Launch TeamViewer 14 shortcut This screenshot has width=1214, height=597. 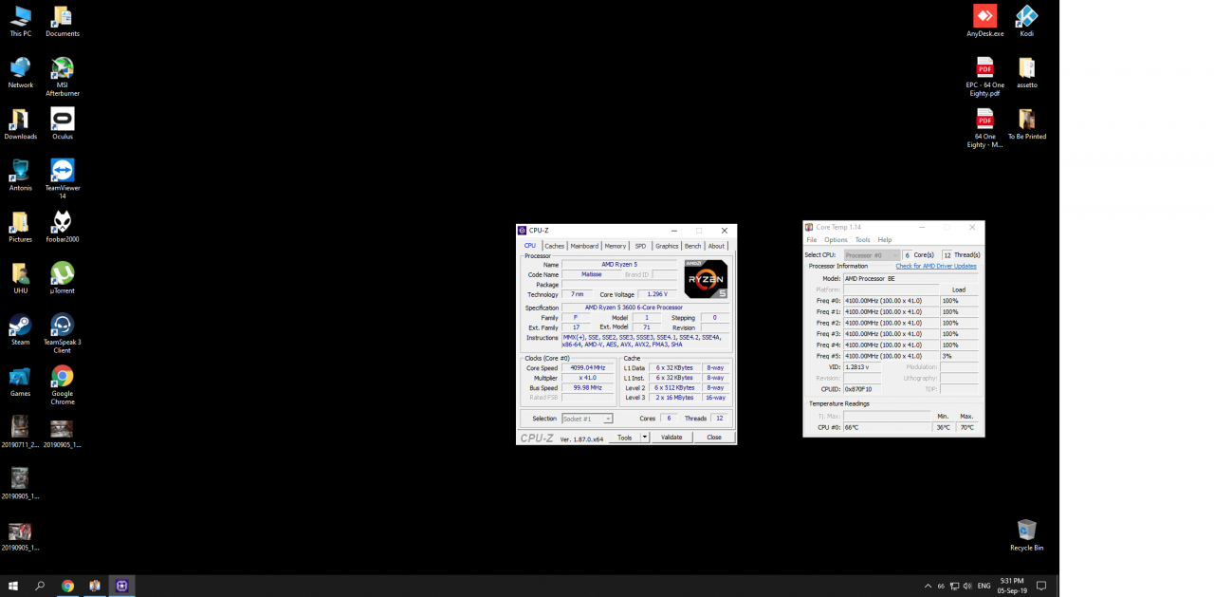(63, 178)
